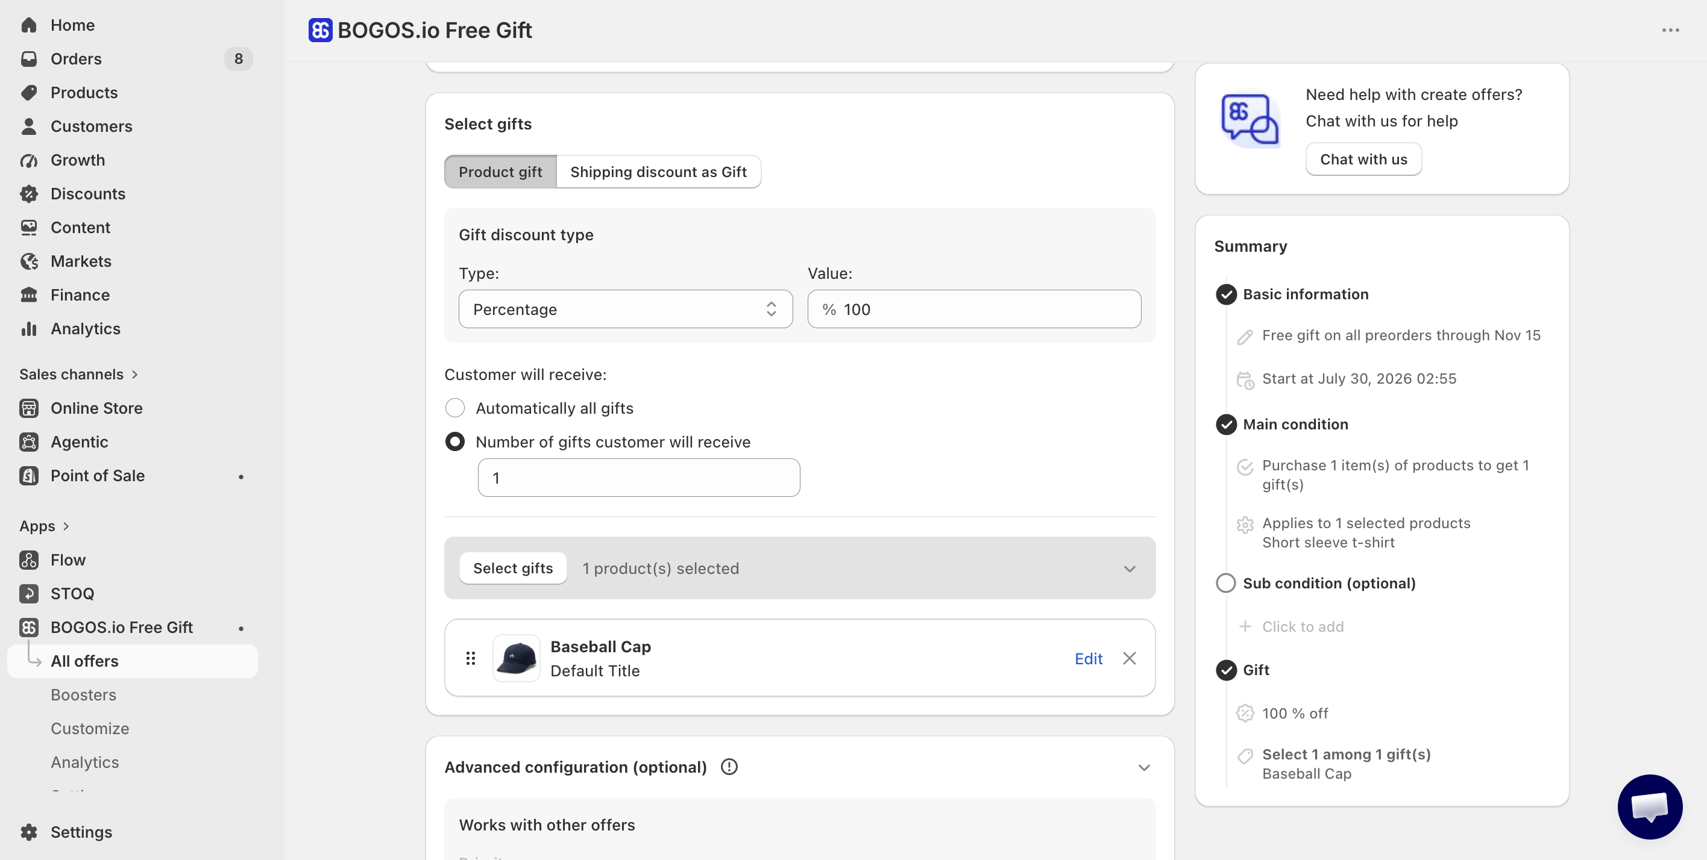Remove the Baseball Cap gift with X

[1129, 658]
